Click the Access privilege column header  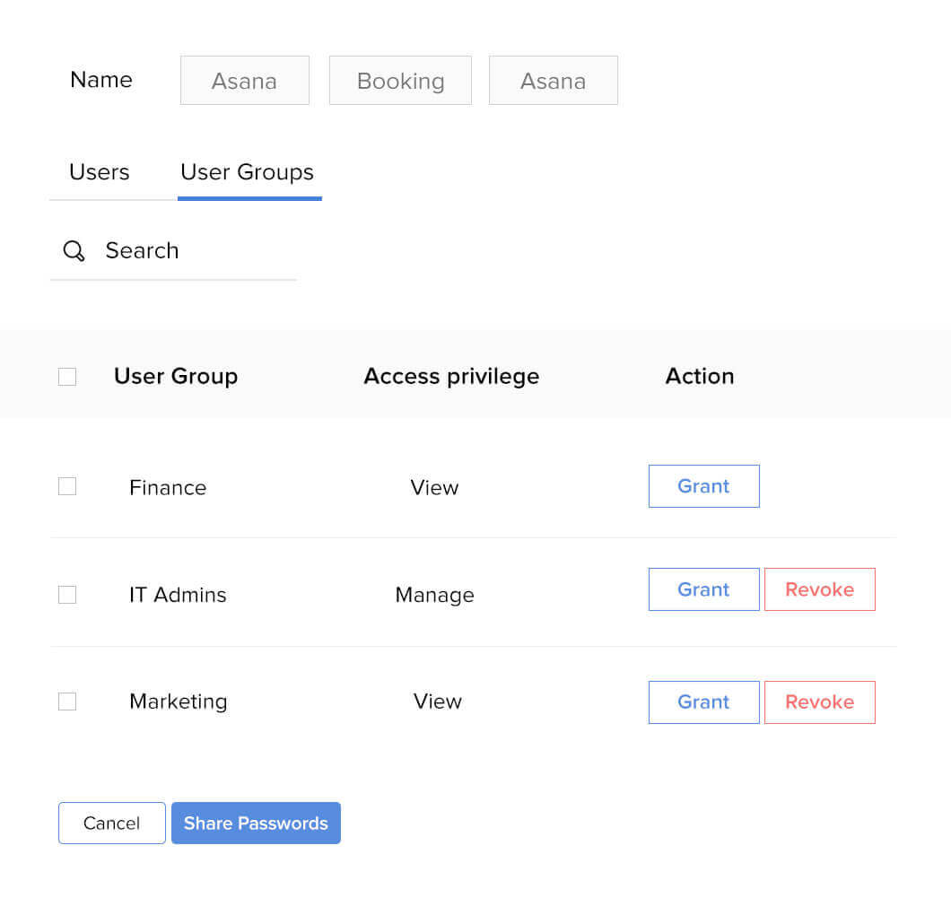click(451, 376)
